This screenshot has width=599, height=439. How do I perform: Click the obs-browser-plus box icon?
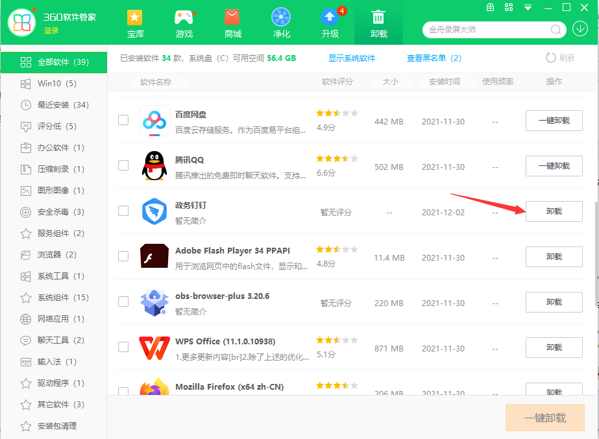click(154, 302)
